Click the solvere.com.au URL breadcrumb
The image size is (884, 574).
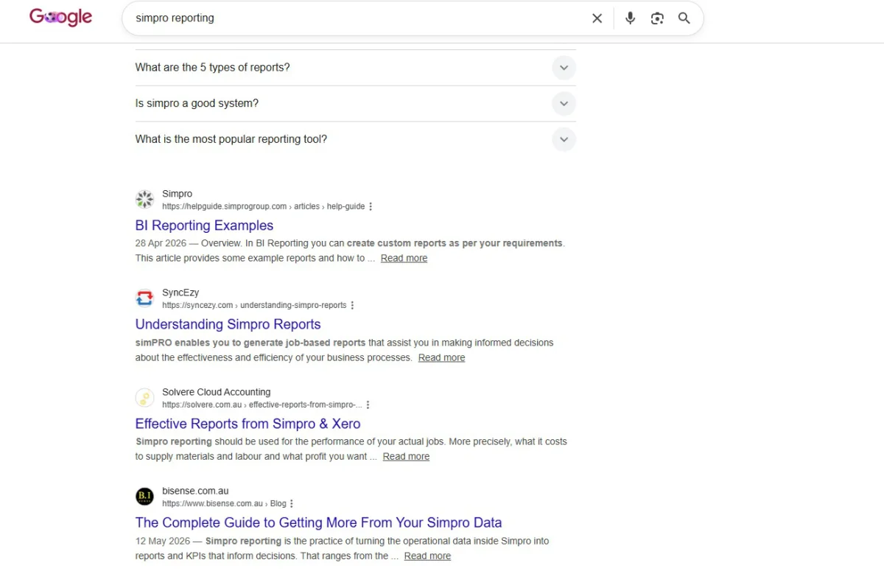(262, 405)
